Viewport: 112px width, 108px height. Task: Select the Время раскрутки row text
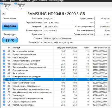coord(20,57)
